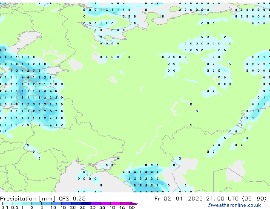Pick the 30–35 mm purple legend swatch

(x=96, y=203)
